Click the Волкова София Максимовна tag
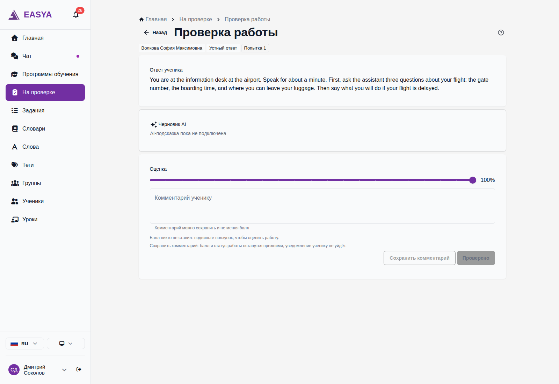The width and height of the screenshot is (559, 384). [172, 48]
